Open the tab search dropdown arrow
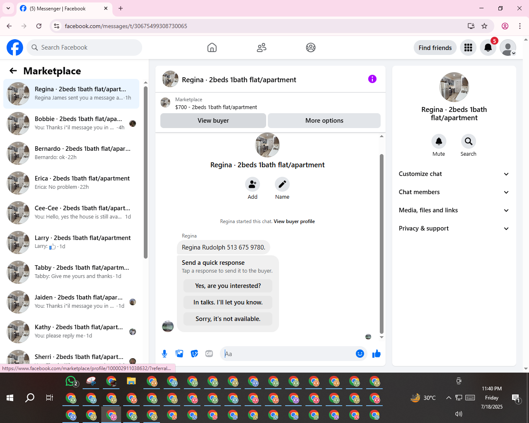The height and width of the screenshot is (423, 529). pyautogui.click(x=8, y=8)
